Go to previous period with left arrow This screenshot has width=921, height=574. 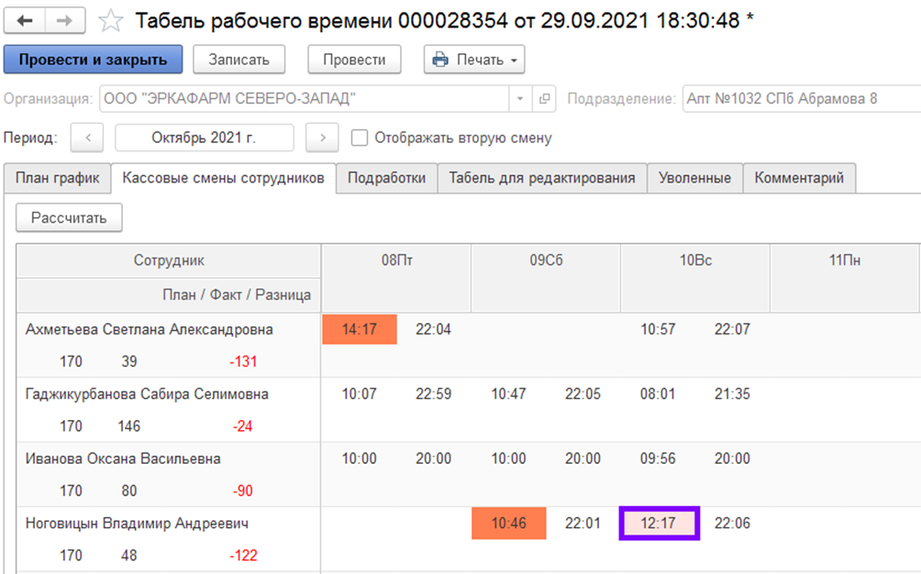[87, 138]
